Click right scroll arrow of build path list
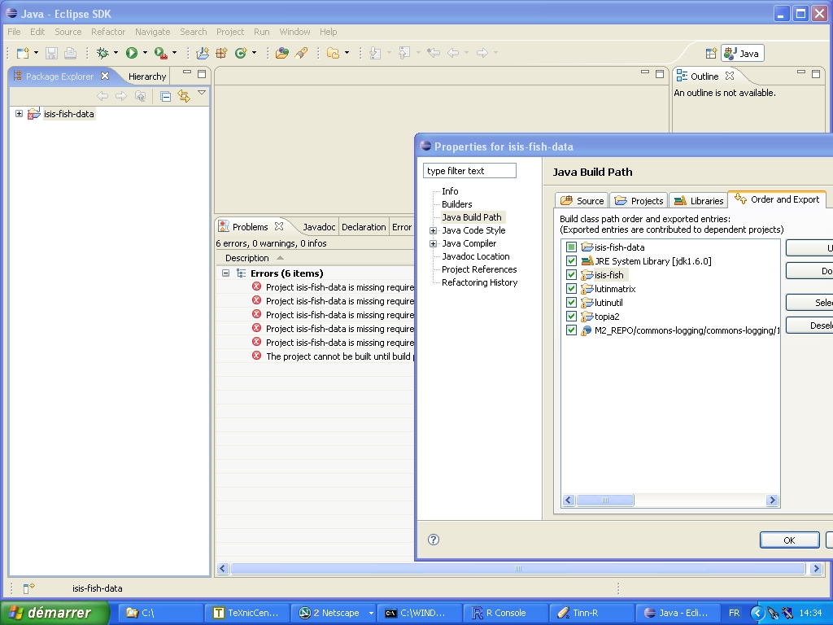The height and width of the screenshot is (625, 833). tap(773, 500)
